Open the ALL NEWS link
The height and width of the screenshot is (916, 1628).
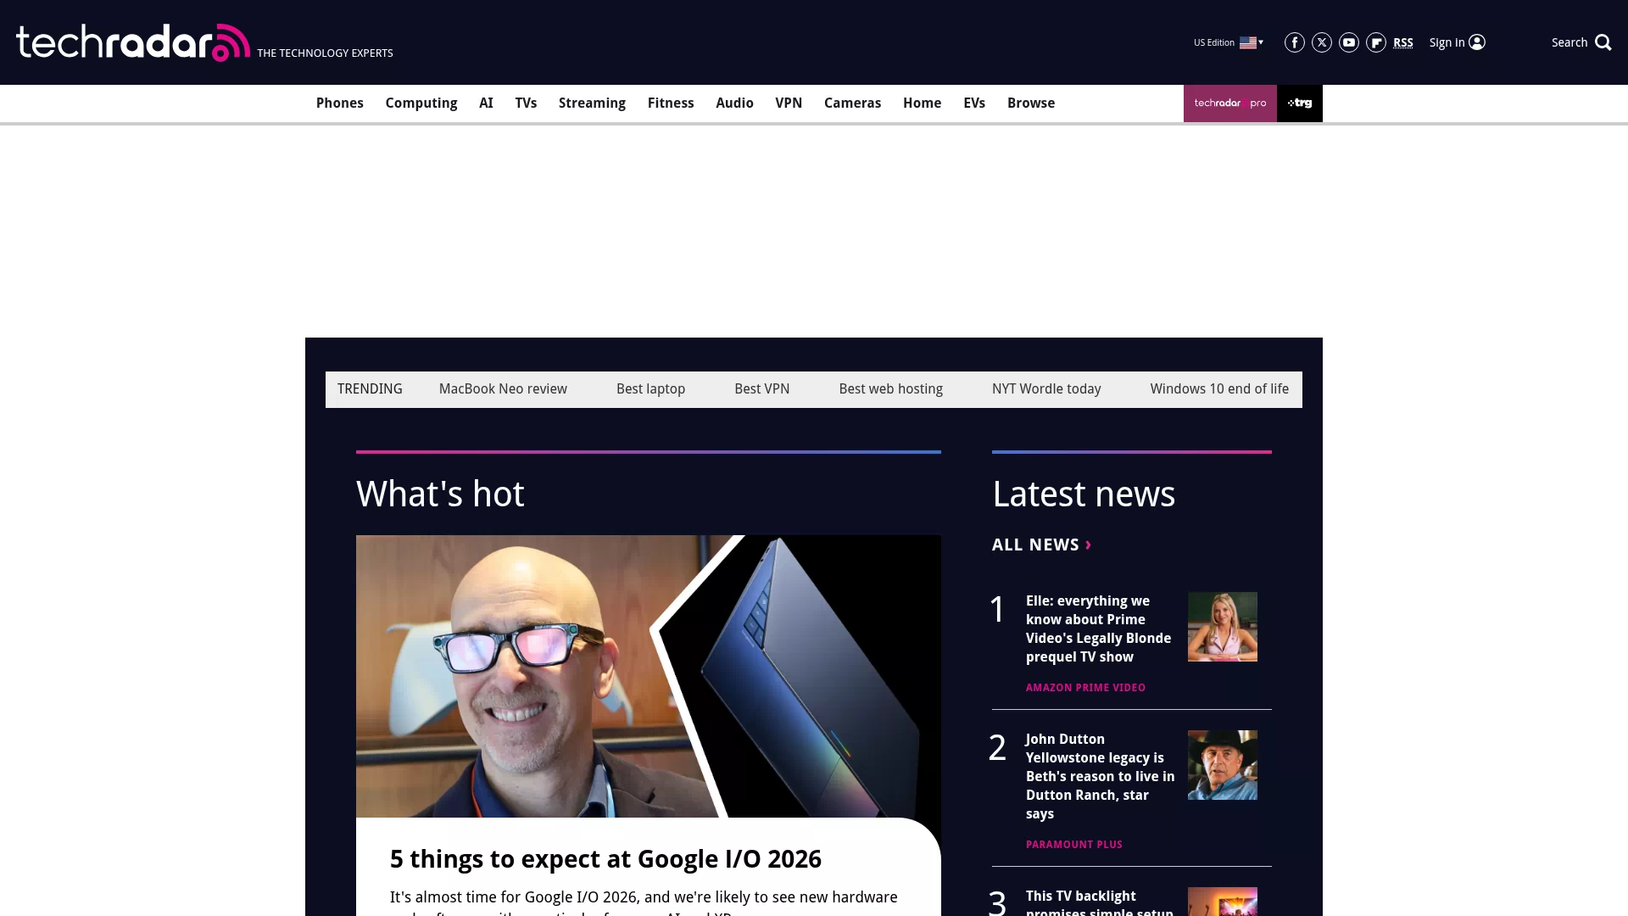1041,545
